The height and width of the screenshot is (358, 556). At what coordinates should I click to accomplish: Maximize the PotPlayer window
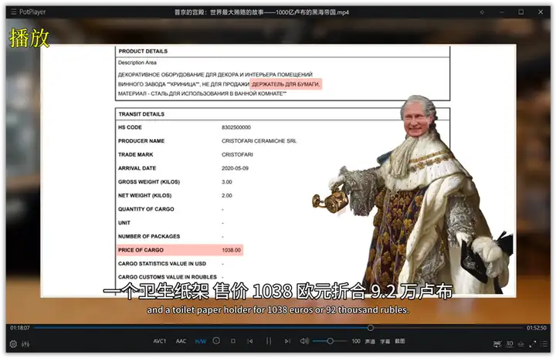[521, 12]
